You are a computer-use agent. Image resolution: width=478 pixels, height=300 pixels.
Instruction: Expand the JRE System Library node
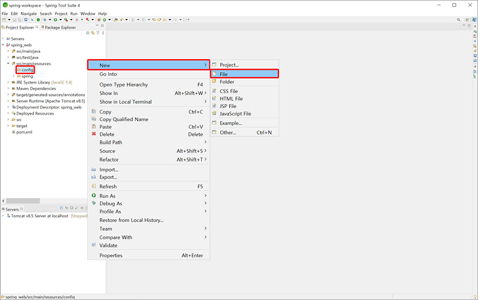[8, 82]
